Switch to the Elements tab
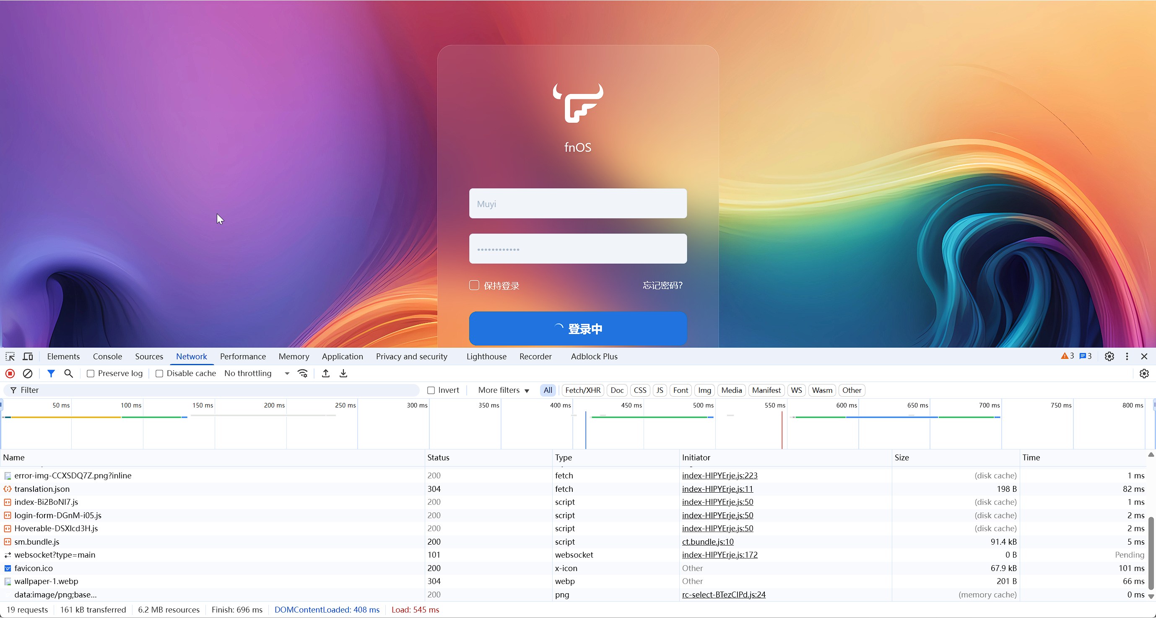Viewport: 1156px width, 618px height. [x=63, y=356]
